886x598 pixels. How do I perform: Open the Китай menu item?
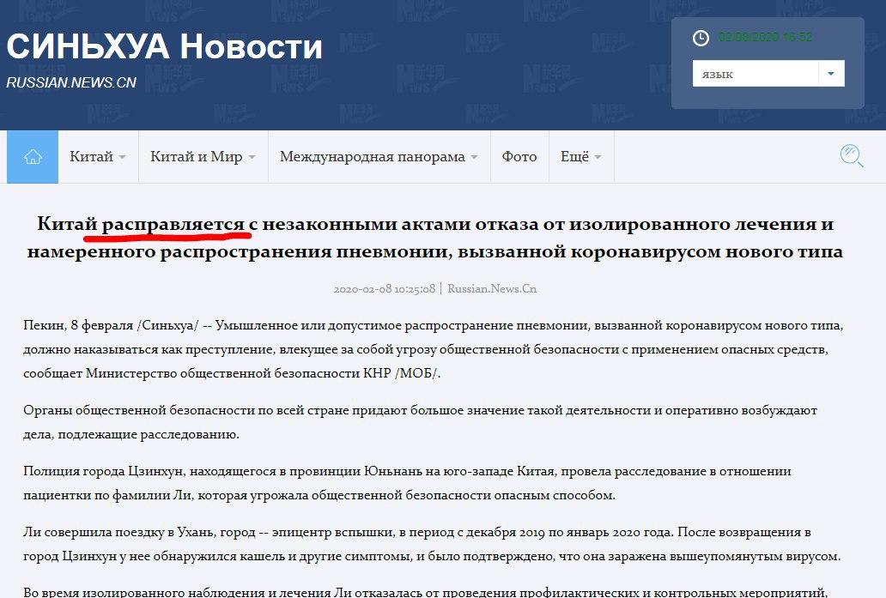pyautogui.click(x=91, y=156)
